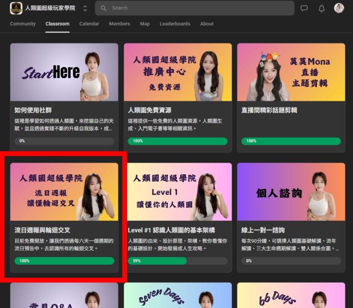Click the 如何使用社群 course title
353x308 pixels.
[x=33, y=110]
